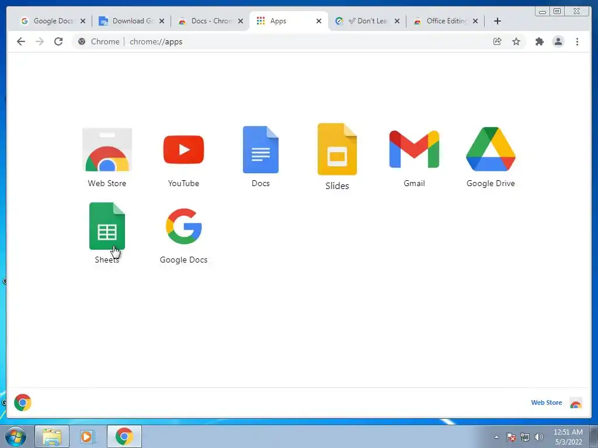Close the Google Docs tab
This screenshot has width=598, height=448.
coord(83,21)
